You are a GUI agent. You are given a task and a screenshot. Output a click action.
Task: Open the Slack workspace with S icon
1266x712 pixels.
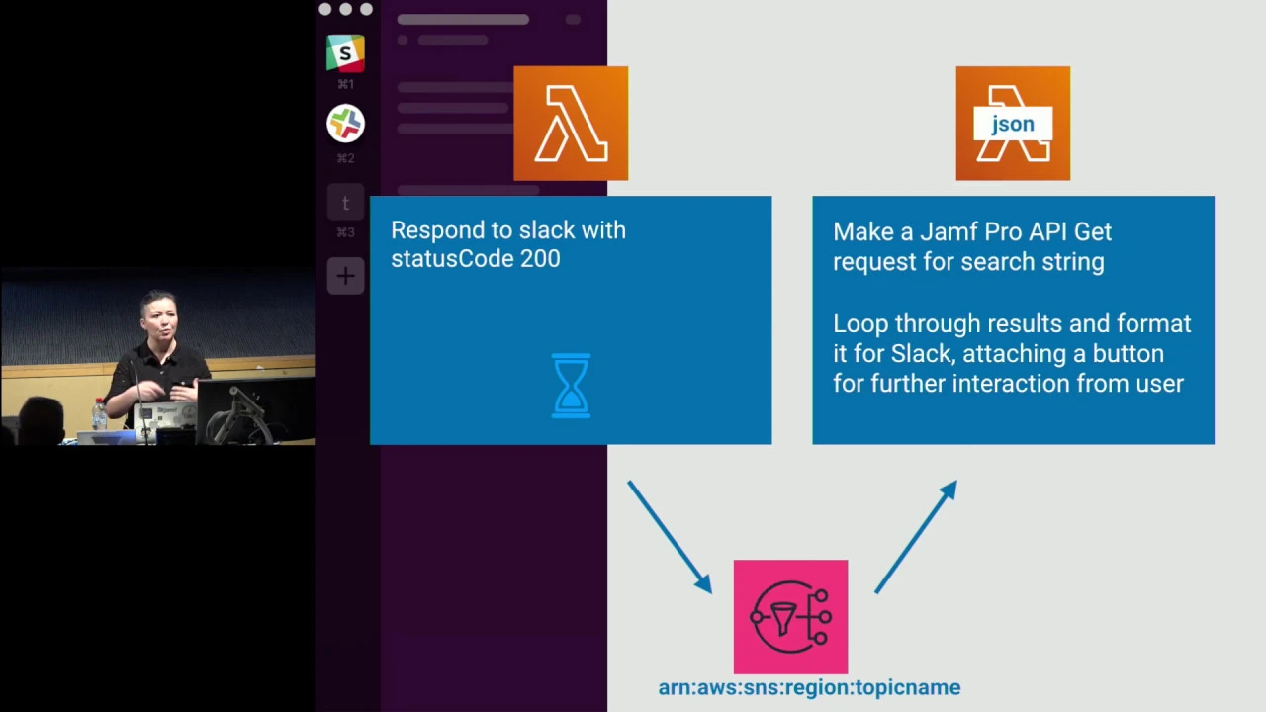point(345,53)
